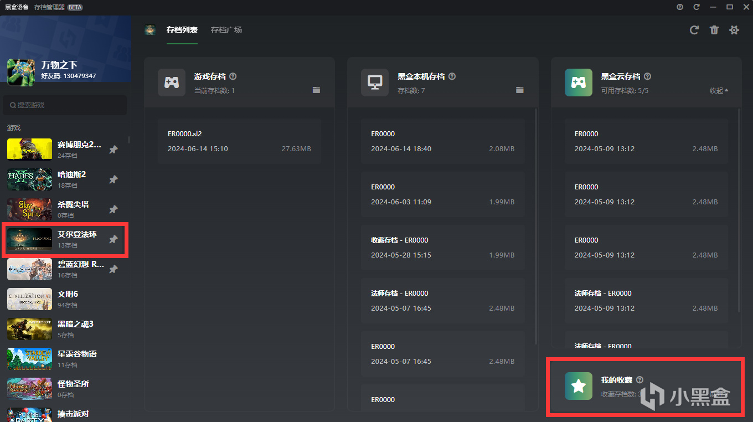The image size is (753, 422).
Task: Show help for 游戏存档 question mark
Action: pyautogui.click(x=233, y=76)
